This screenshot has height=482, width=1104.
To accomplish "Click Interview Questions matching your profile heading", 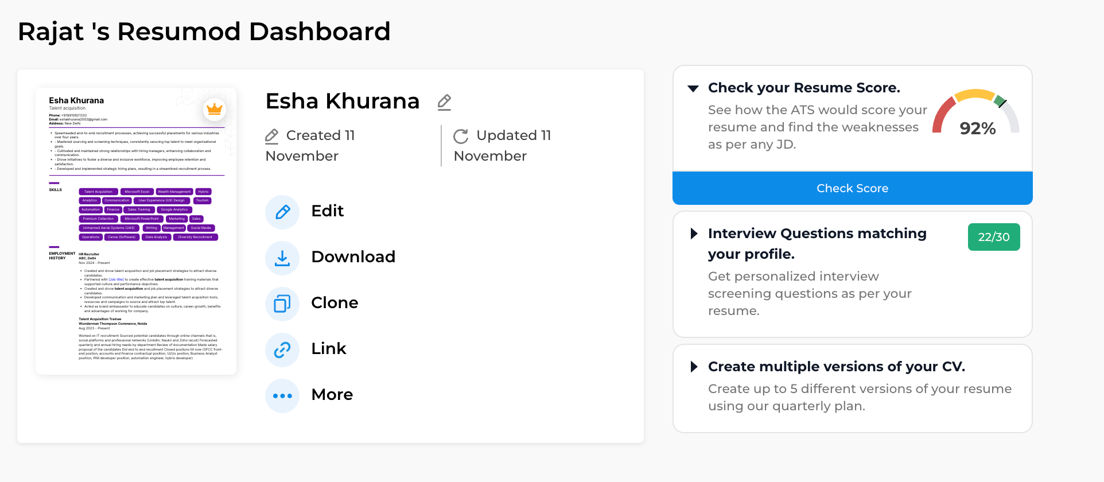I will [817, 244].
